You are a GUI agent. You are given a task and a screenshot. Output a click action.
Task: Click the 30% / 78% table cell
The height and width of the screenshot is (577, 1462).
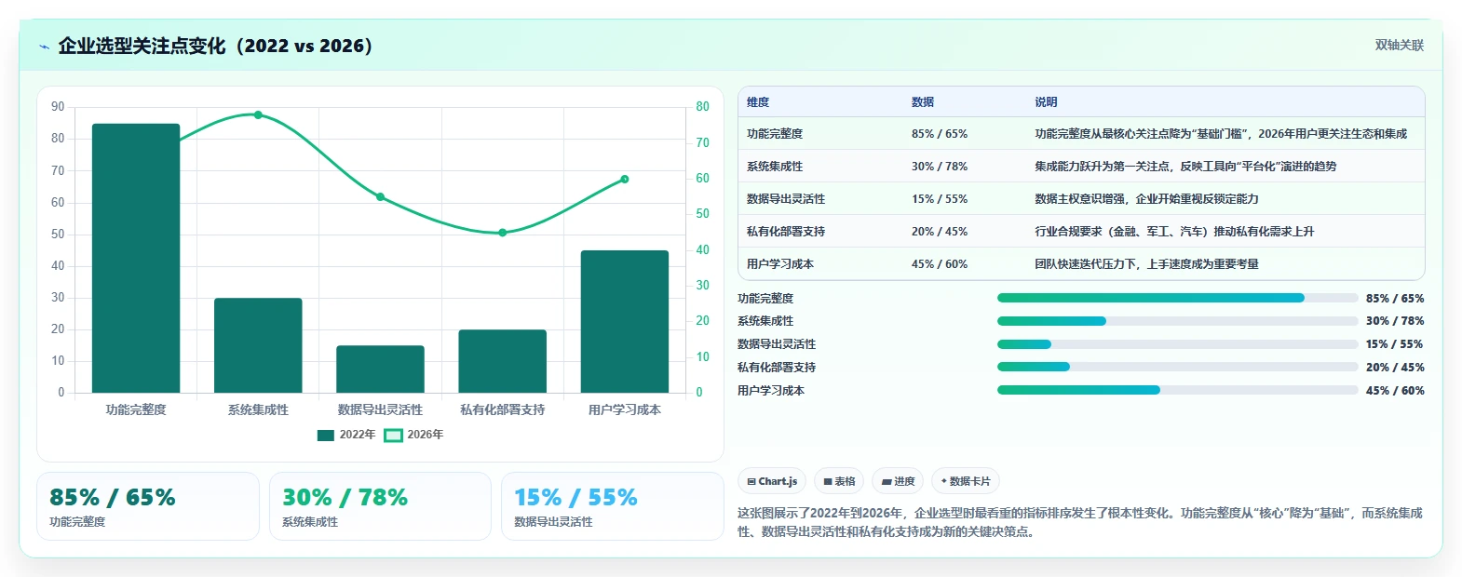point(940,167)
